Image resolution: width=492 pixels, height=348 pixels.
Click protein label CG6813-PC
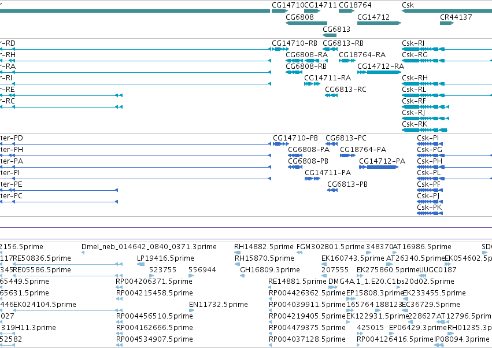tap(346, 138)
